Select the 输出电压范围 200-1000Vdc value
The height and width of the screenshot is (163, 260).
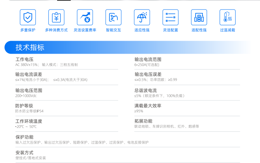pyautogui.click(x=26, y=96)
